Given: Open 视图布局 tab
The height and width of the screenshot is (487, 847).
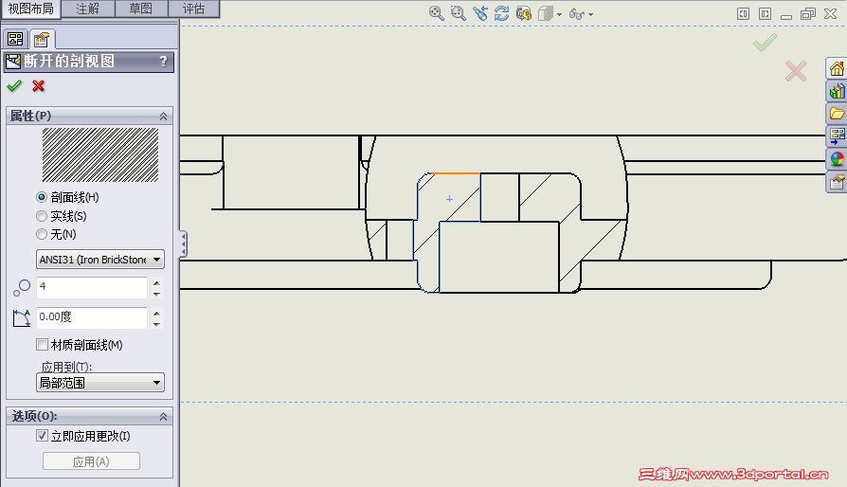Looking at the screenshot, I should coord(30,9).
